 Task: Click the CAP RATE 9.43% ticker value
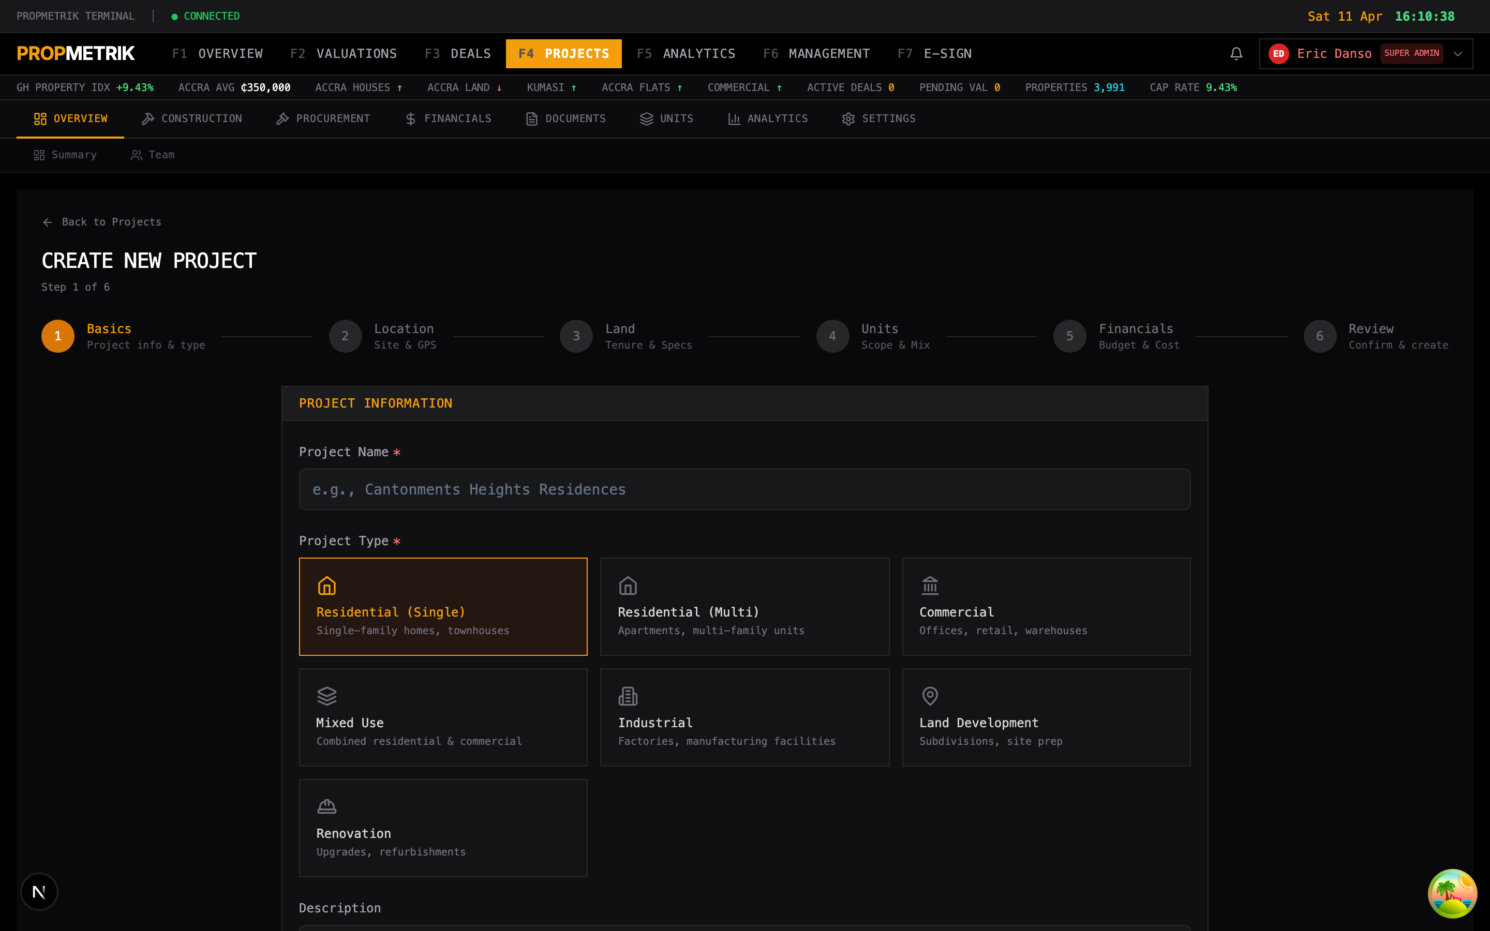1220,87
